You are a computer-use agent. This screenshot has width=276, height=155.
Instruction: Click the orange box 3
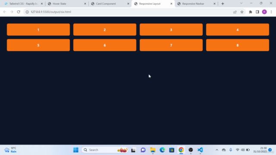[x=171, y=30]
